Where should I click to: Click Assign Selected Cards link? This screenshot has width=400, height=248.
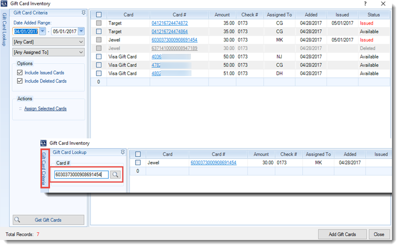(x=45, y=109)
